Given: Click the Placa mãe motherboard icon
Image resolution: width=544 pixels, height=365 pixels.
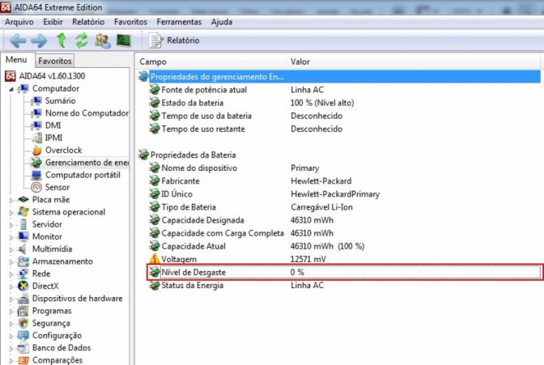Looking at the screenshot, I should pos(23,199).
